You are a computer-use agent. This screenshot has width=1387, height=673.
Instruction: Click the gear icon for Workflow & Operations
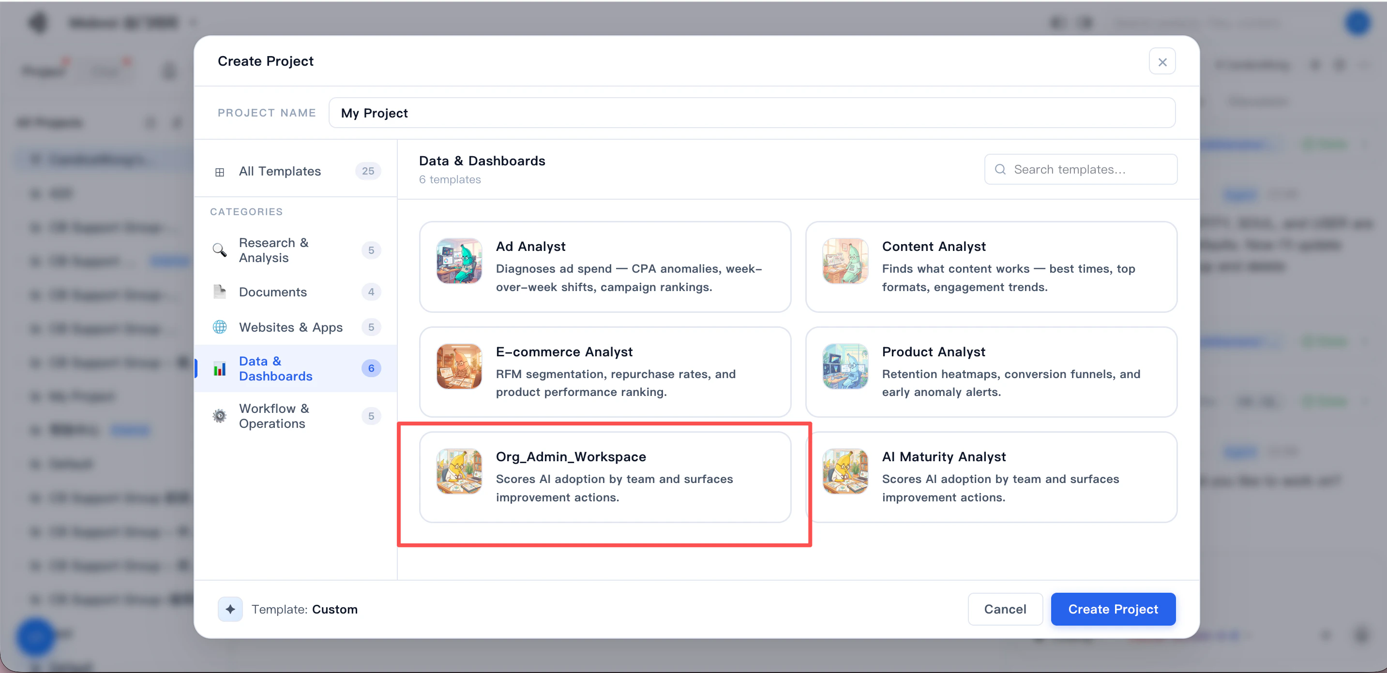(x=220, y=416)
